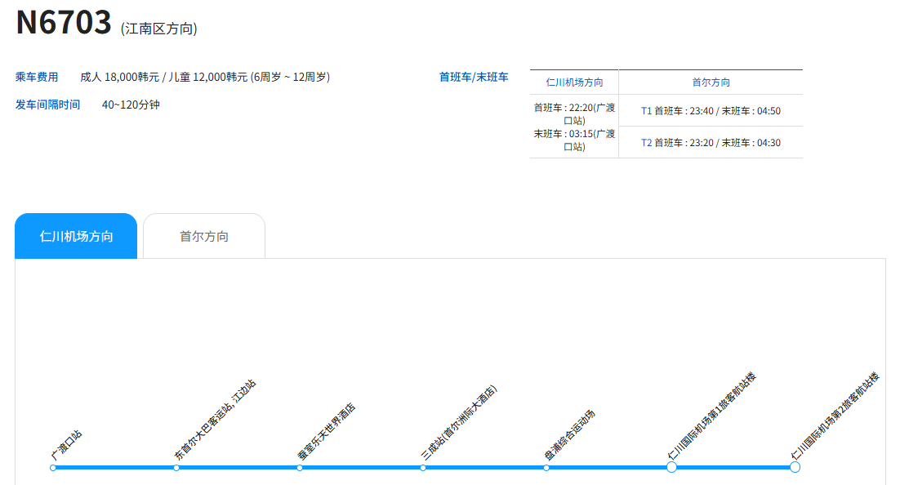
Task: Click the (江南区方向) subtitle text
Action: [x=159, y=29]
